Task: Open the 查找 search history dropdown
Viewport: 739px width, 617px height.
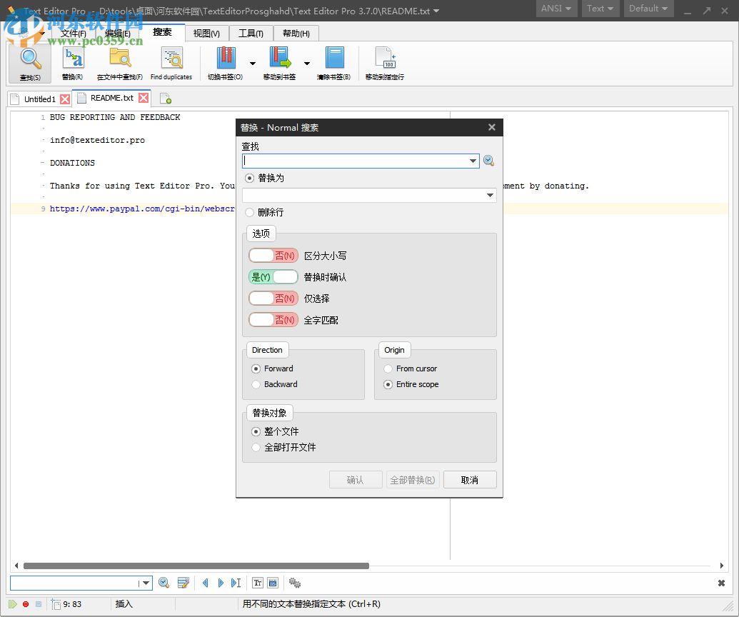Action: point(473,161)
